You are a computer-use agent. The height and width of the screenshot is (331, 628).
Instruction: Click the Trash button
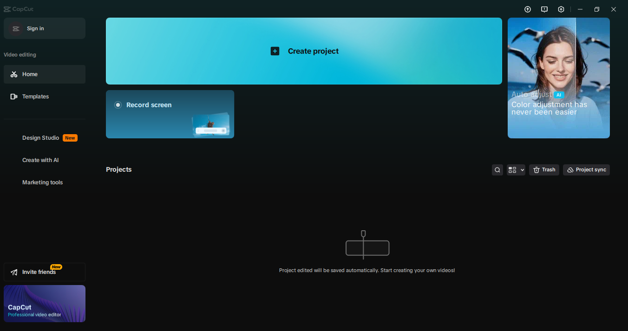(544, 170)
